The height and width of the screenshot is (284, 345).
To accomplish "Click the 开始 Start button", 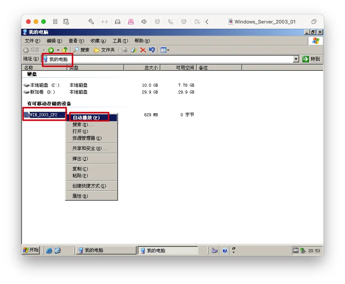I will pos(31,250).
